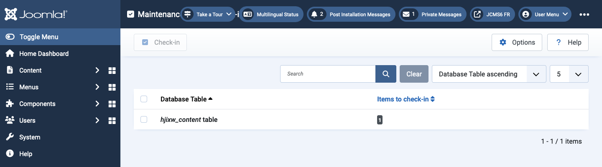Tick the hjixw_content table checkbox
This screenshot has width=602, height=167.
tap(144, 119)
